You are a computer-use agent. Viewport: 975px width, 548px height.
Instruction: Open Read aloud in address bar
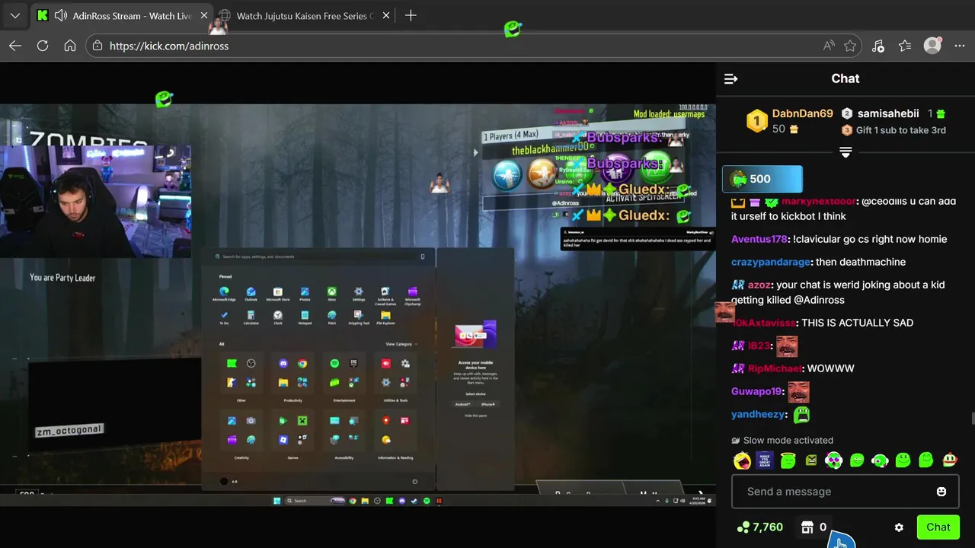pos(829,46)
